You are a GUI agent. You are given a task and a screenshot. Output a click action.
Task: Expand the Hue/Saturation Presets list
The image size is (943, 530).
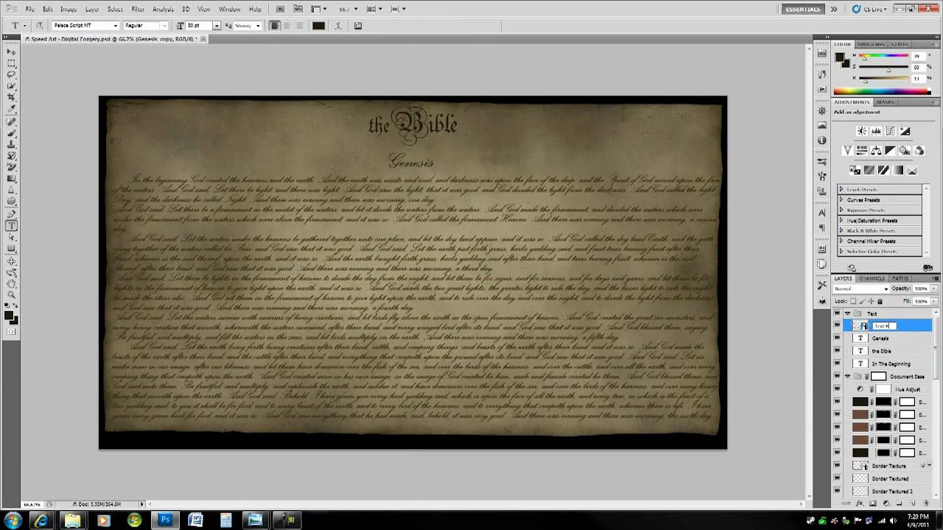click(x=841, y=220)
